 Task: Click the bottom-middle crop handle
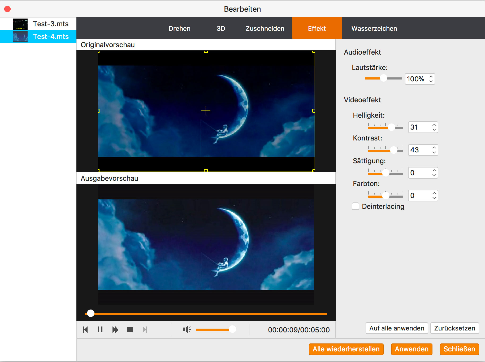pyautogui.click(x=206, y=171)
